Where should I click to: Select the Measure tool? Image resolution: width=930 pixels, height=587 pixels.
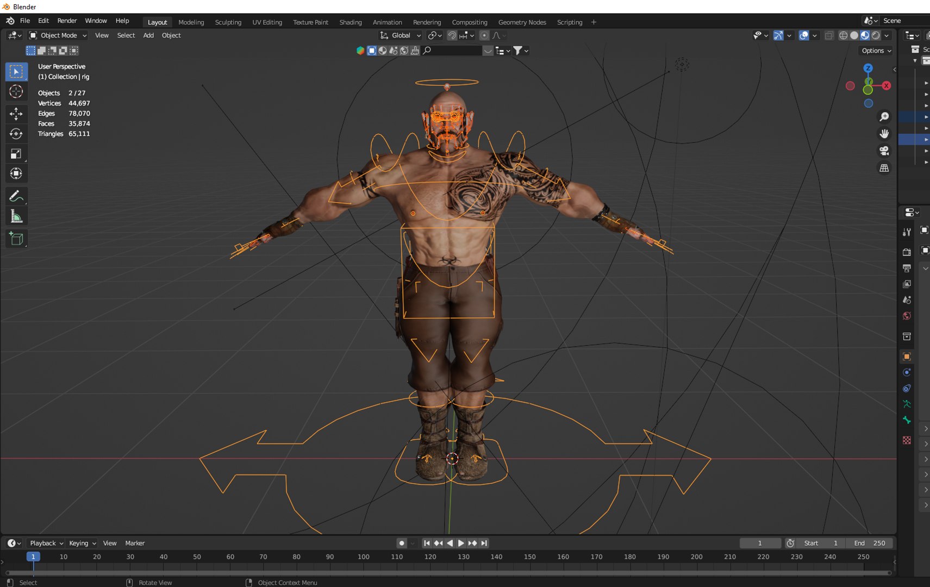click(x=16, y=217)
